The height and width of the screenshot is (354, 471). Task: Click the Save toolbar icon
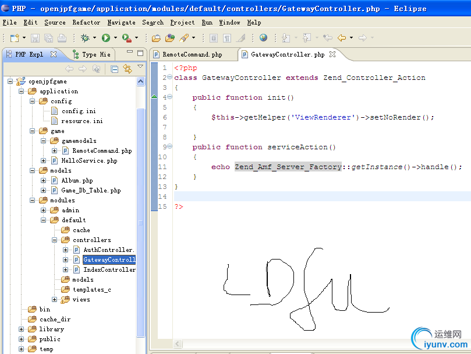pos(36,38)
